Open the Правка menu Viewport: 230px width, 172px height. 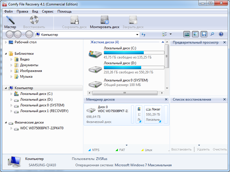pos(22,11)
